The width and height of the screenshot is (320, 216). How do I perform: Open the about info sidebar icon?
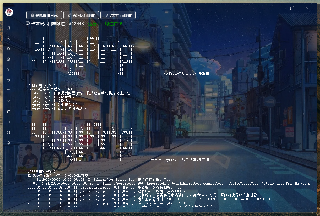(x=8, y=143)
